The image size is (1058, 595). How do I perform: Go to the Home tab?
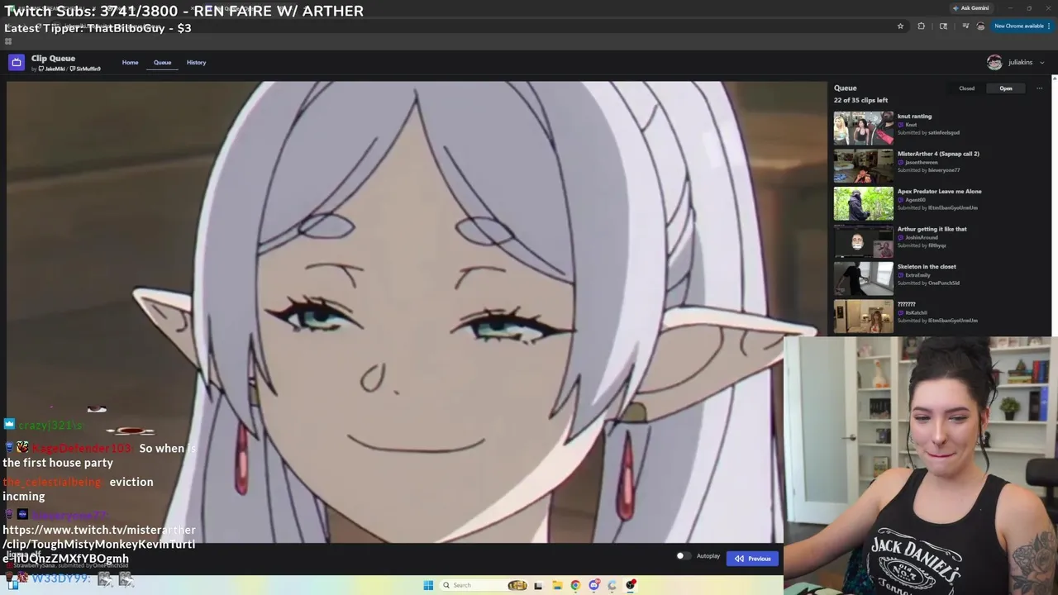[x=130, y=62]
